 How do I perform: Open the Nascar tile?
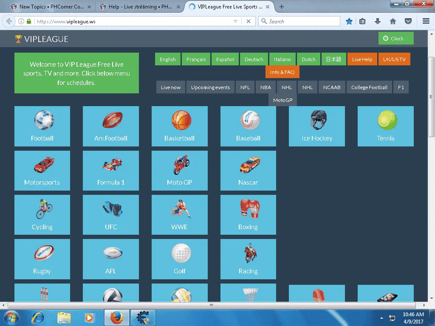(x=248, y=171)
